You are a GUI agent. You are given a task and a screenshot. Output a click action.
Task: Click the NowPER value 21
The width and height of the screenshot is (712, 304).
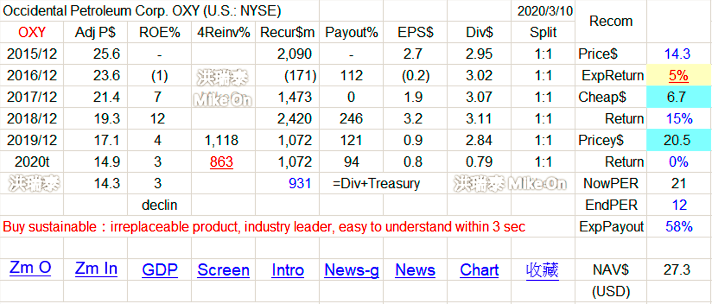coord(679,184)
